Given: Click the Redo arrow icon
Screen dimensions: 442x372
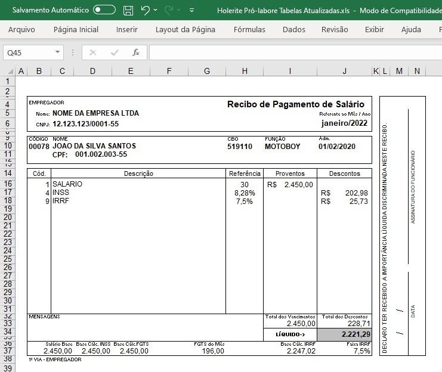Looking at the screenshot, I should pyautogui.click(x=169, y=10).
